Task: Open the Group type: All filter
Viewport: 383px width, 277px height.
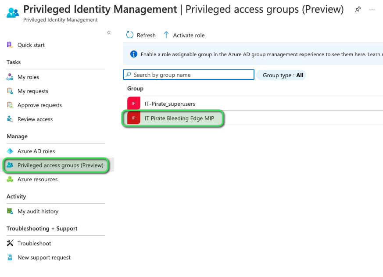Action: (281, 76)
